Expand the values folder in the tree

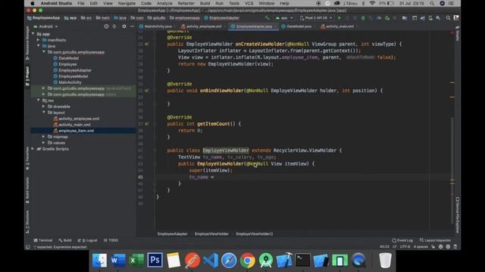click(44, 143)
